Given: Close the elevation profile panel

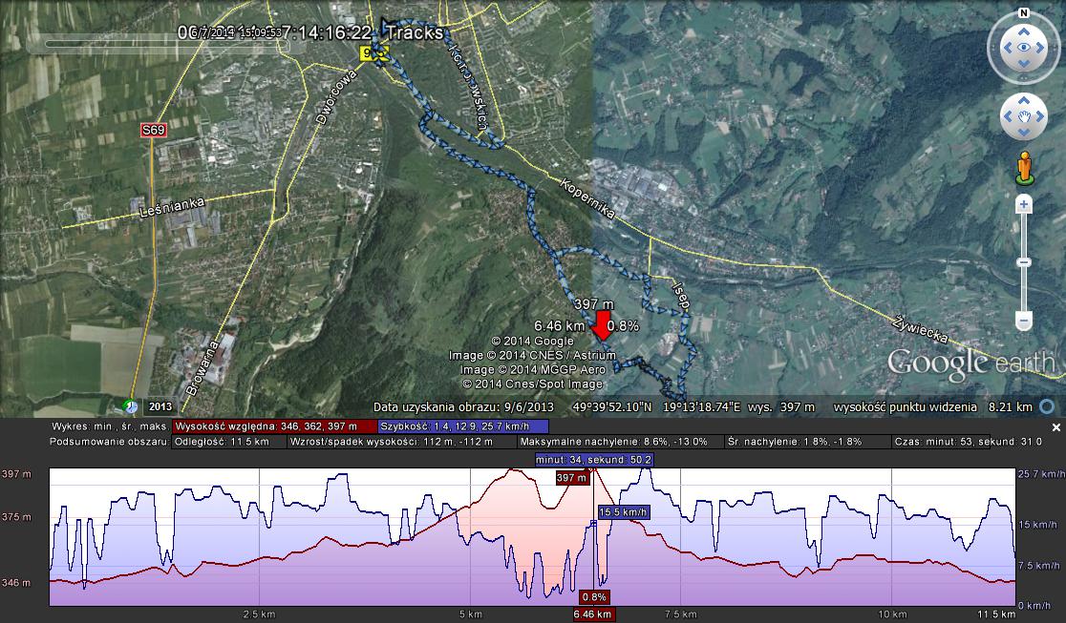Looking at the screenshot, I should click(1055, 427).
